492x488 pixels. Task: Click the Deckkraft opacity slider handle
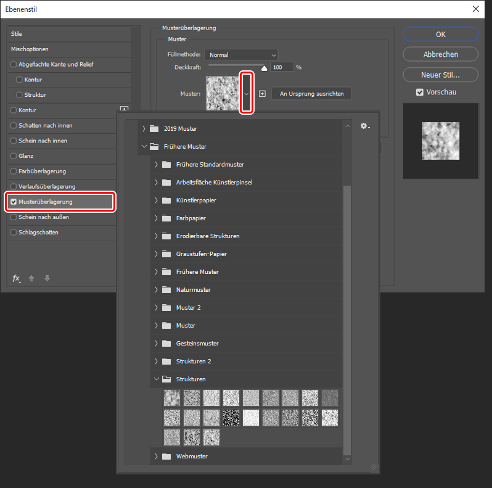point(264,68)
